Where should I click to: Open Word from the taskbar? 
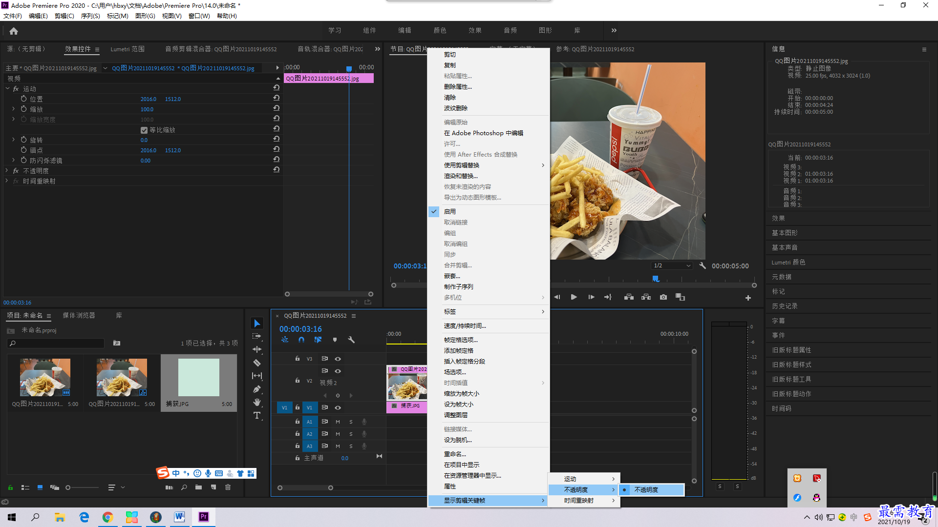(179, 517)
